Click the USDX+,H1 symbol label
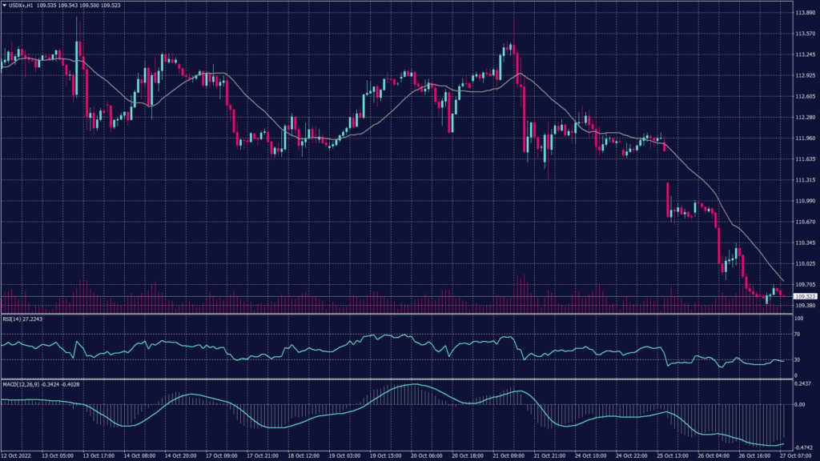The image size is (820, 461). point(21,6)
